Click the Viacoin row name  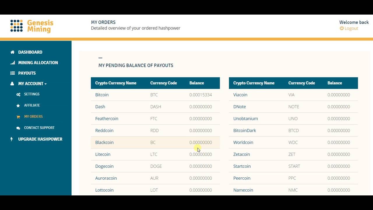(x=240, y=95)
